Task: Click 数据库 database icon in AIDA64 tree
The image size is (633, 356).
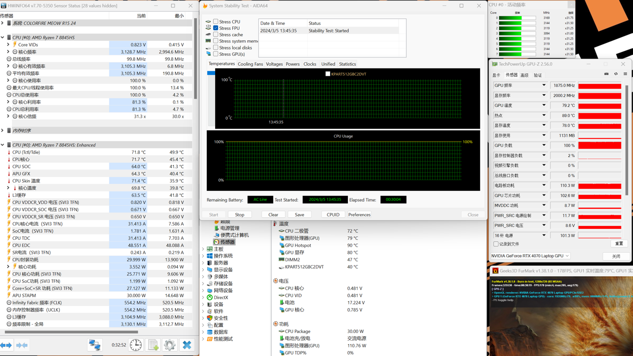Action: click(210, 332)
